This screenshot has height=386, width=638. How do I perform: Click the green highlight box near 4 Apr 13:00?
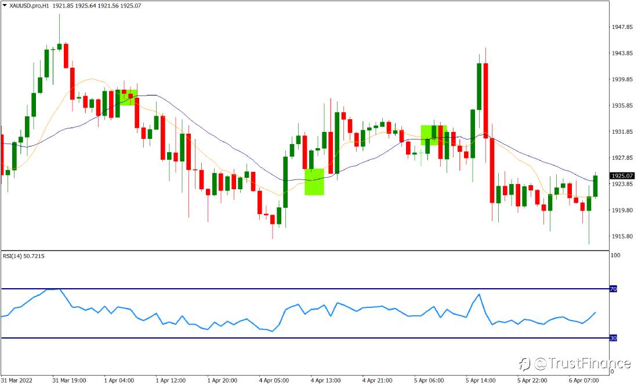[x=315, y=181]
